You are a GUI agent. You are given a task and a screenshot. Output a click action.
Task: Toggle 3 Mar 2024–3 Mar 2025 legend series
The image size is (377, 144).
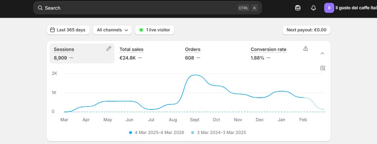click(x=219, y=133)
